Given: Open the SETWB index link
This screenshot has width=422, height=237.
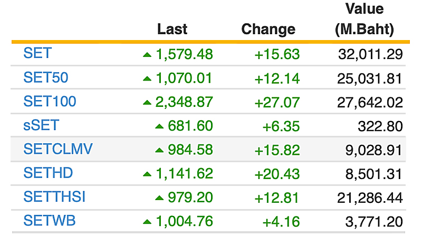Looking at the screenshot, I should pyautogui.click(x=50, y=221).
